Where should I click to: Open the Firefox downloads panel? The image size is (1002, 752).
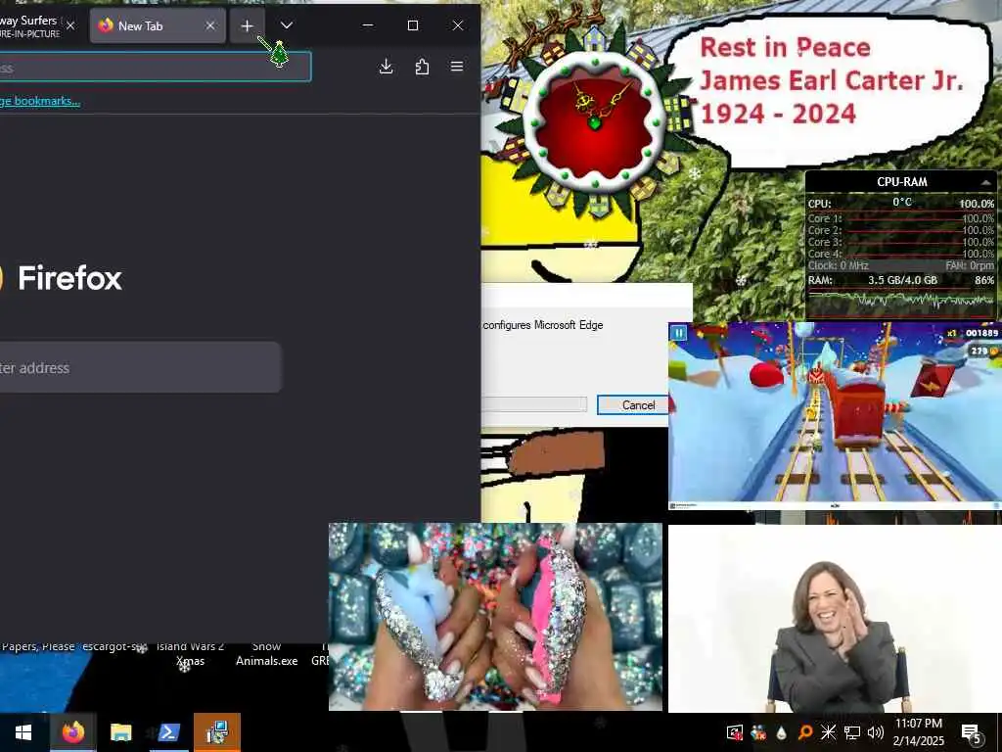click(386, 67)
